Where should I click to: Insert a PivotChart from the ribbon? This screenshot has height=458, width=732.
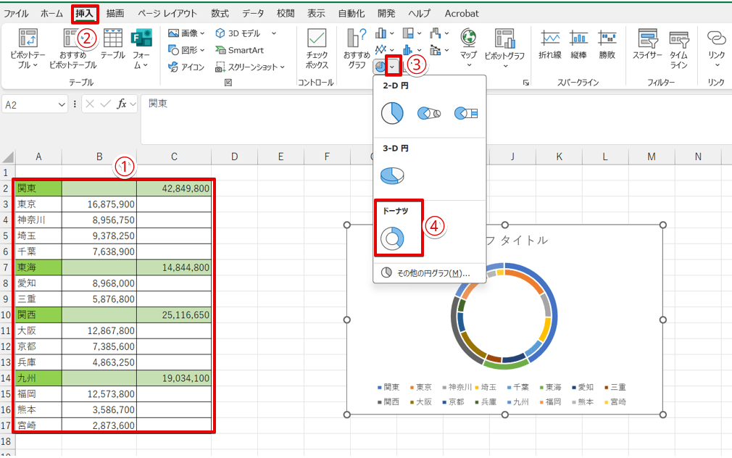504,48
